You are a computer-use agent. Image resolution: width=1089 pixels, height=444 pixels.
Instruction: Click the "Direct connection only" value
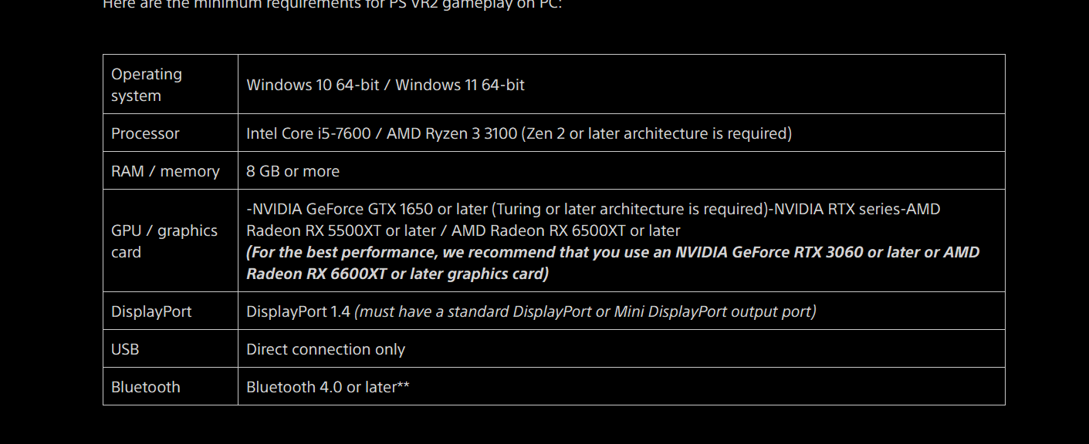[326, 349]
